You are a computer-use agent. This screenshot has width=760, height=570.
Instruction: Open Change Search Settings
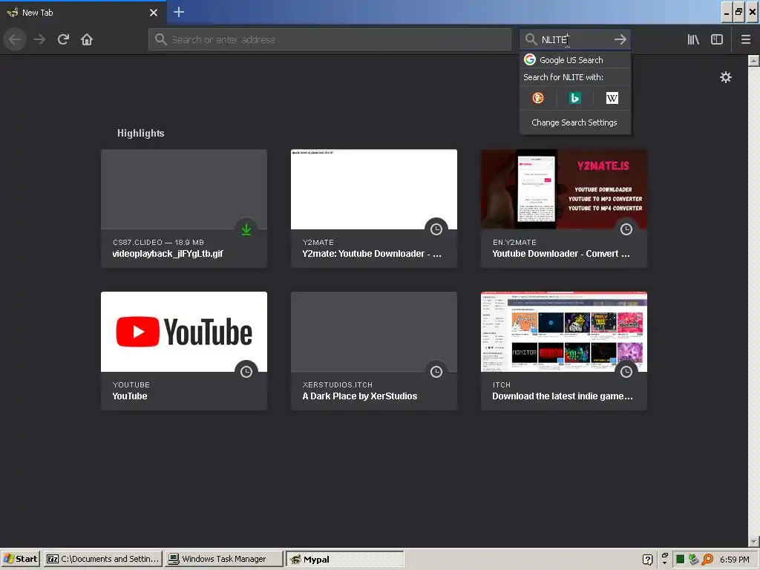tap(574, 122)
